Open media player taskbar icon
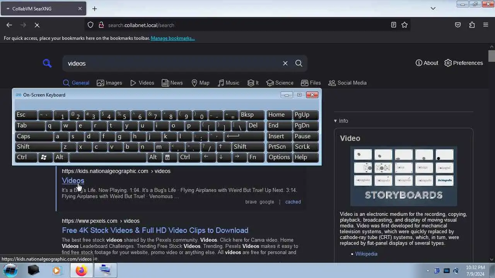This screenshot has width=495, height=278. coord(57,271)
